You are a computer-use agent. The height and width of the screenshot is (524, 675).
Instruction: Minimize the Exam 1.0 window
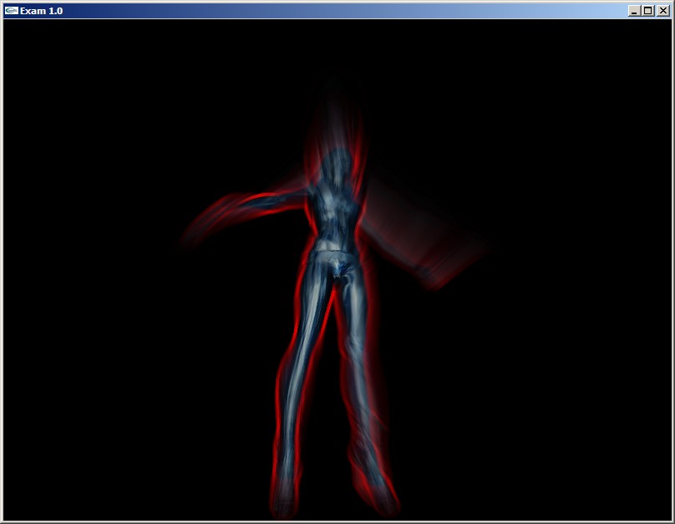(x=634, y=11)
